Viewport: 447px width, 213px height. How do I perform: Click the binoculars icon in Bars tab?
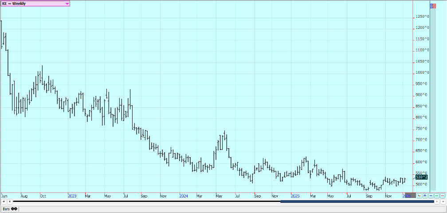point(14,209)
